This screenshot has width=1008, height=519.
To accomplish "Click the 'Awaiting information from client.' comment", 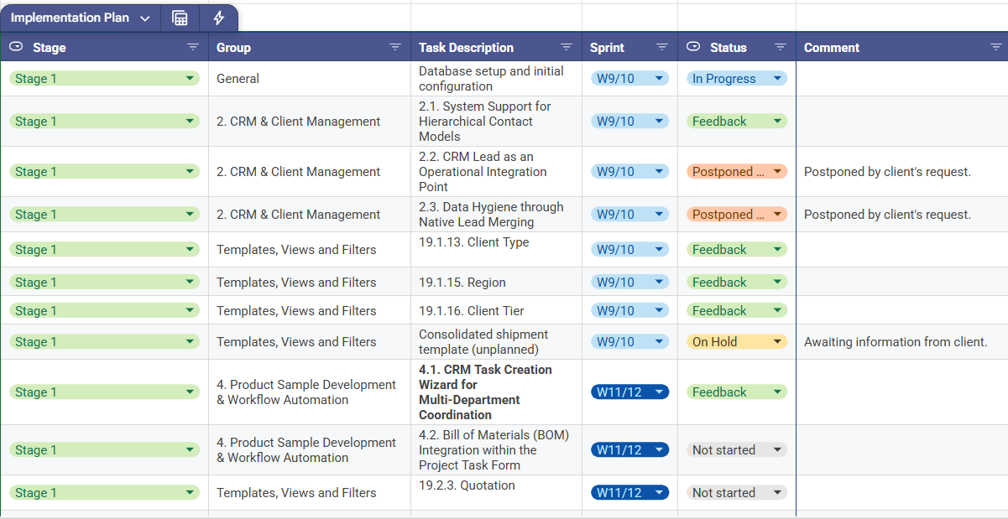I will [x=896, y=342].
